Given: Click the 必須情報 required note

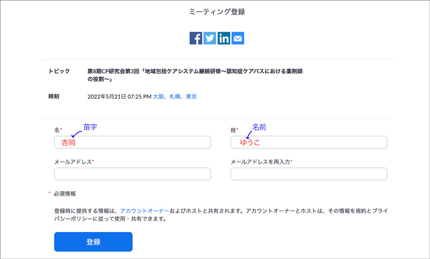Looking at the screenshot, I should (x=64, y=194).
